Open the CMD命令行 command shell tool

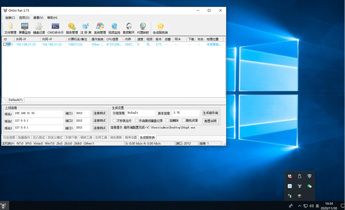pyautogui.click(x=55, y=28)
